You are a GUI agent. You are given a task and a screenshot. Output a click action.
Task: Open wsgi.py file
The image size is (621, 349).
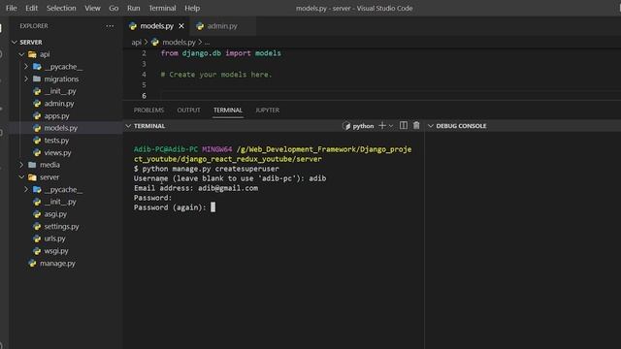(56, 250)
